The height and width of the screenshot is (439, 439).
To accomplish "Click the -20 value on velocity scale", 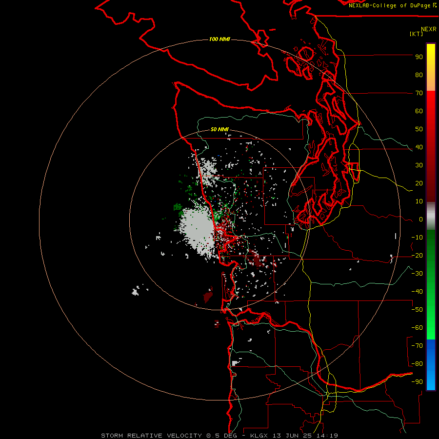I will 417,256.
